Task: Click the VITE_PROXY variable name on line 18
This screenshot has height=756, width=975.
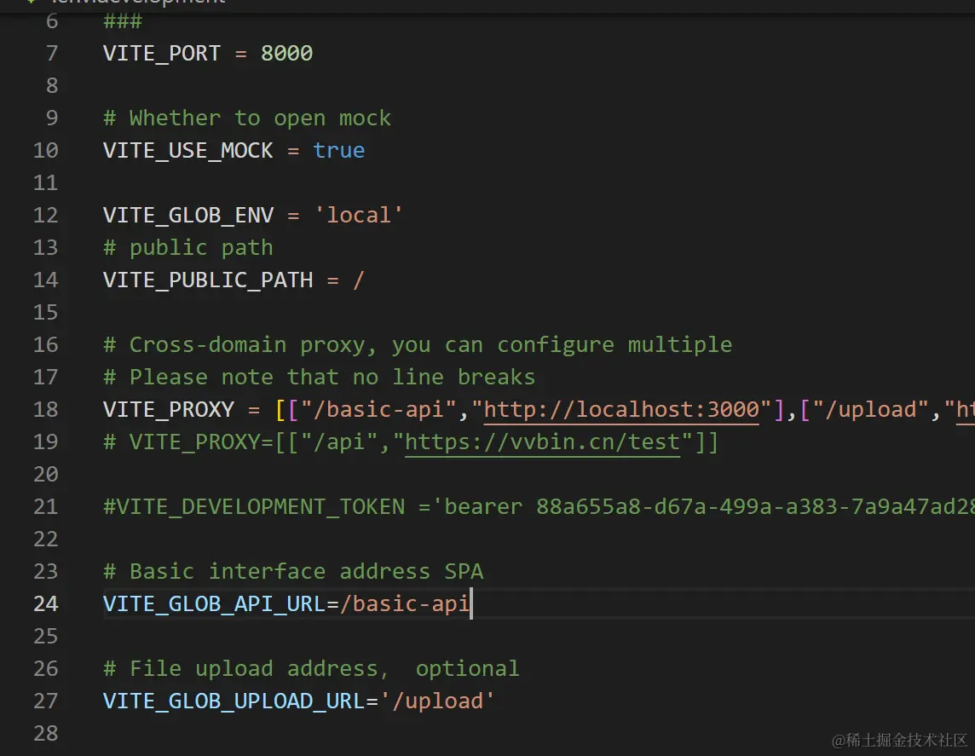Action: click(169, 409)
